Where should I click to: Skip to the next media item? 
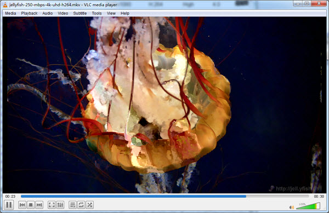click(x=39, y=205)
